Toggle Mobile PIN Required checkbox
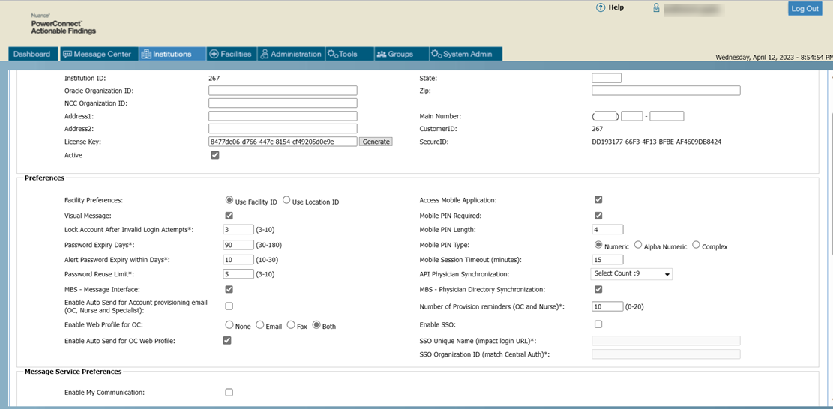The image size is (833, 409). (598, 216)
